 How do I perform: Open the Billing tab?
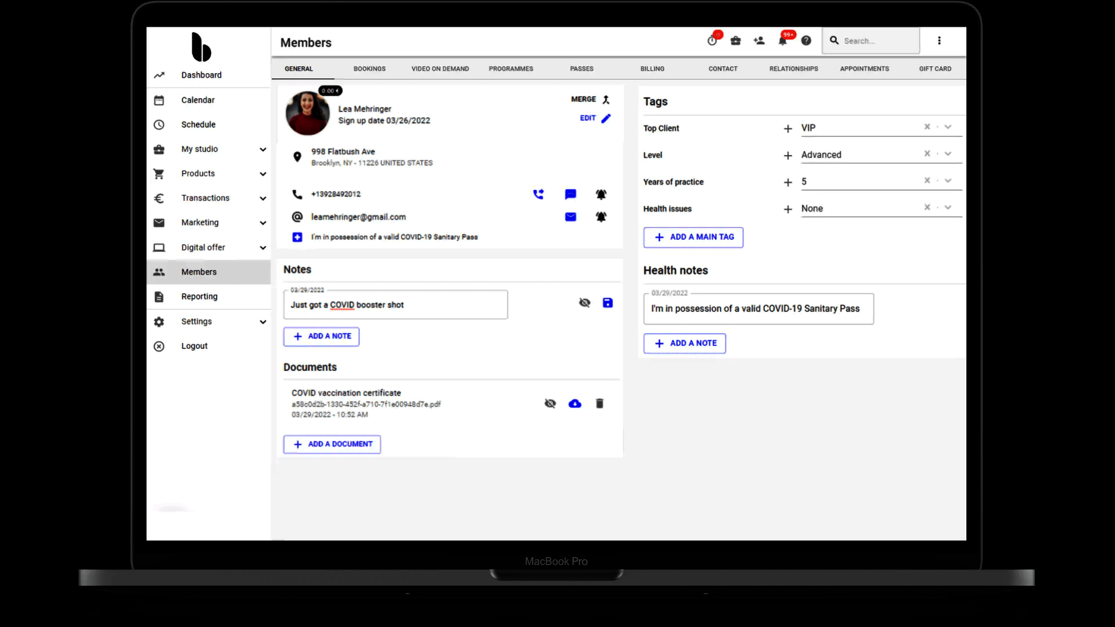pos(652,69)
